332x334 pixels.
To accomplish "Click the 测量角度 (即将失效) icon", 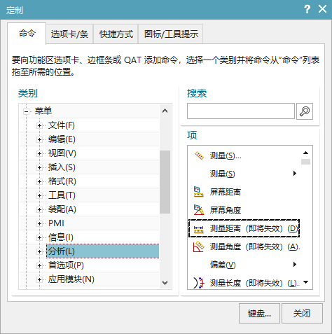I will tap(199, 246).
